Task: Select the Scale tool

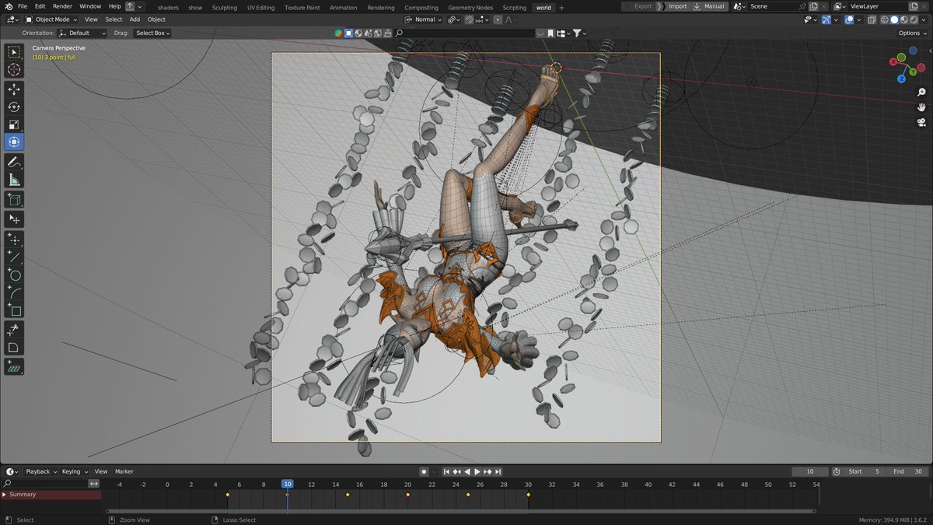Action: click(x=14, y=124)
